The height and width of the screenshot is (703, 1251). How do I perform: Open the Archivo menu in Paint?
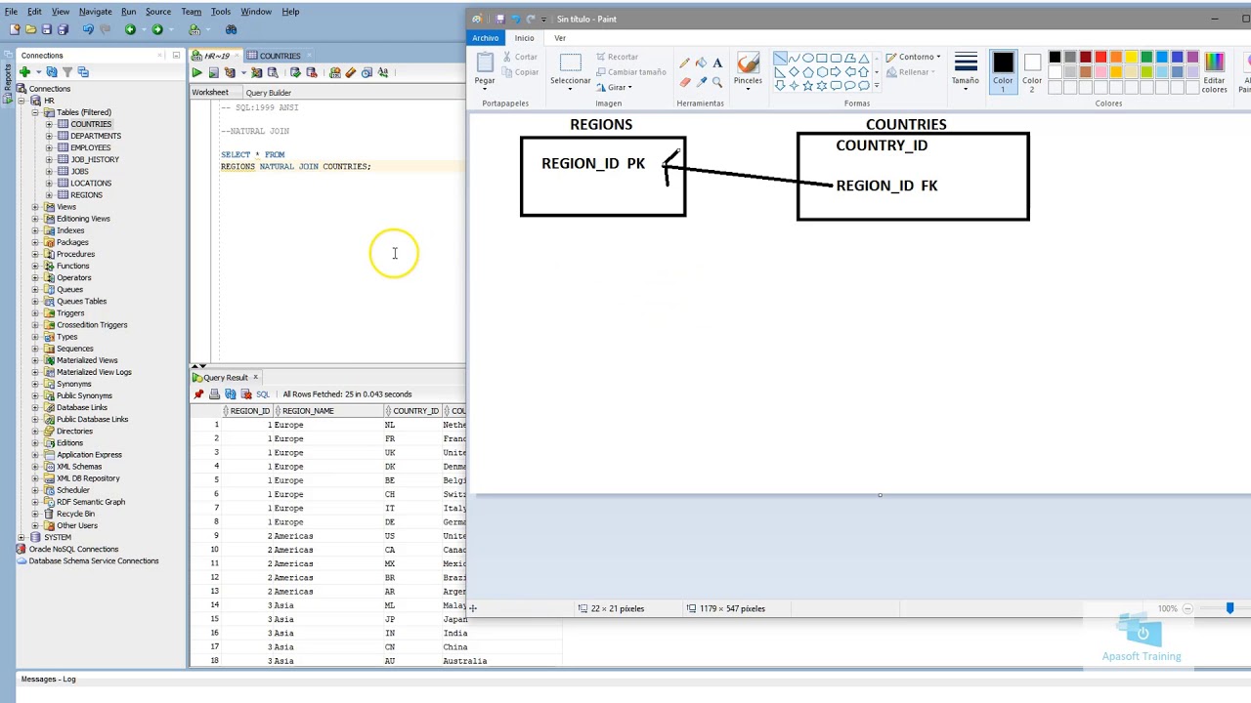486,38
